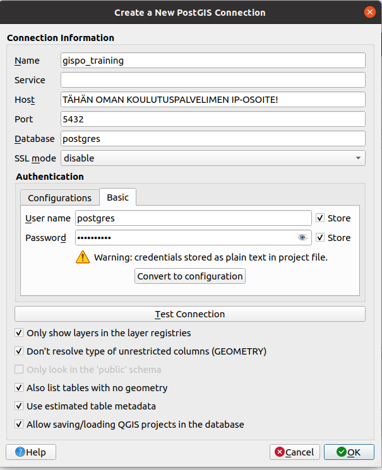
Task: Toggle Store checkbox for Password
Action: coord(321,238)
